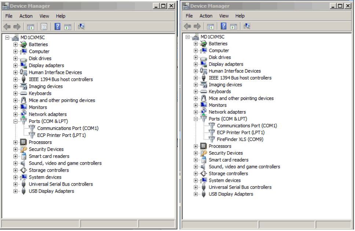Expand Monitors node in right window
Image resolution: width=355 pixels, height=231 pixels.
coord(196,105)
